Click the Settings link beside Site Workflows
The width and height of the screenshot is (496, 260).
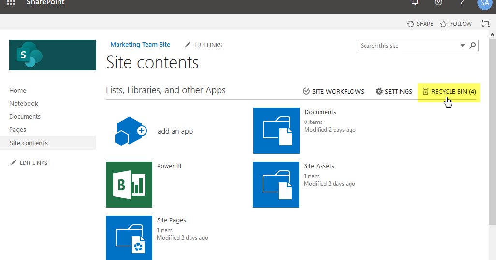[394, 91]
